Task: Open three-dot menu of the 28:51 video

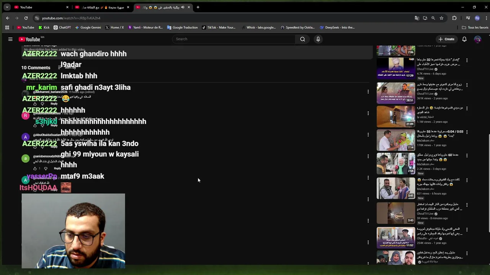Action: [467, 85]
